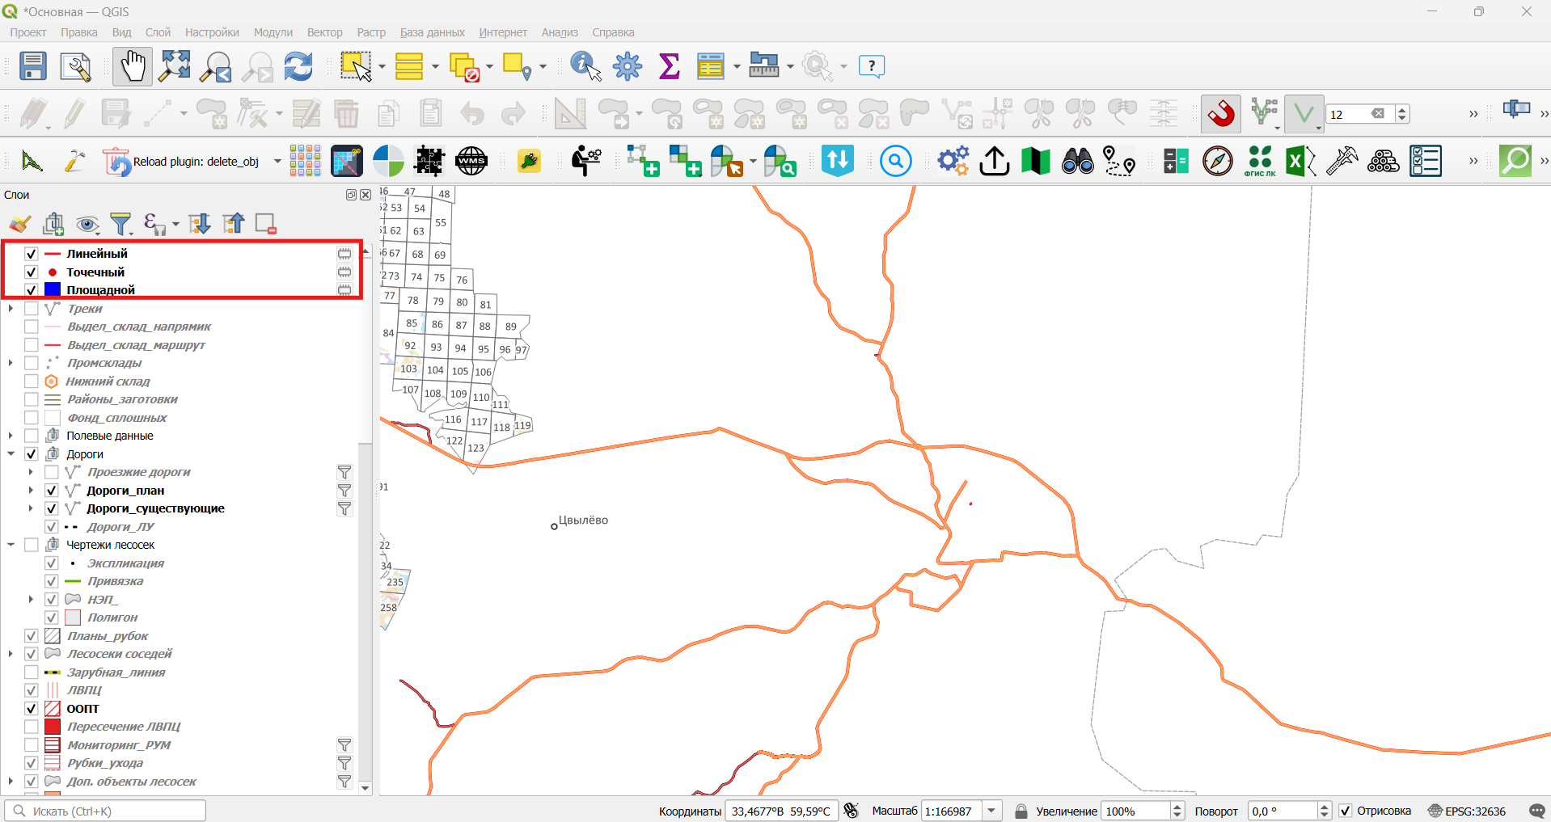Screen dimensions: 1551x822
Task: Open the select features dropdown arrow
Action: coord(381,66)
